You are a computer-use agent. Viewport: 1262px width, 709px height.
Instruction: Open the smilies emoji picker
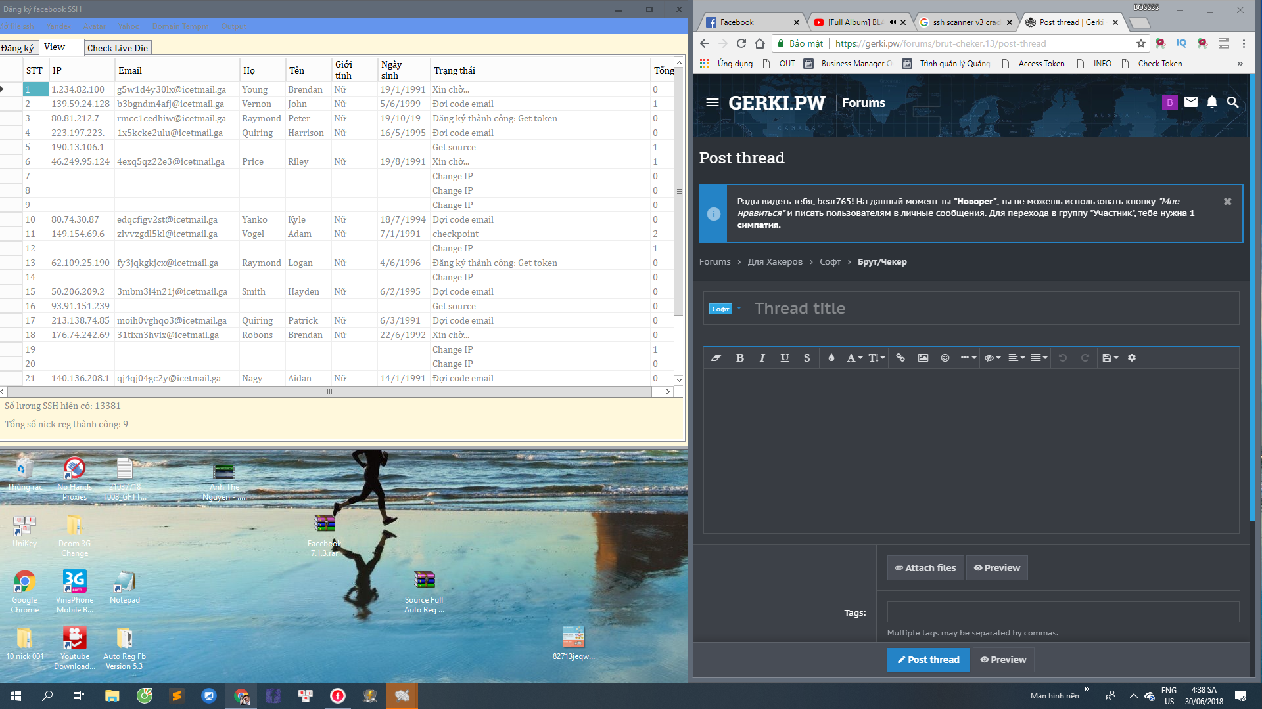(x=945, y=358)
